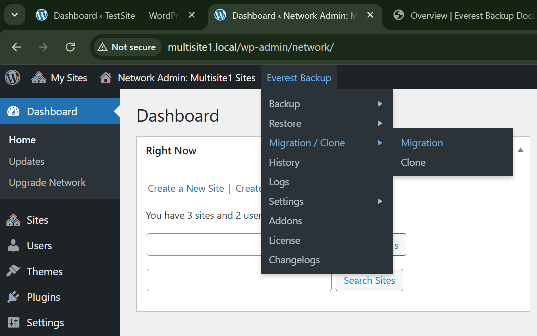Follow the Create a New Site link
The image size is (537, 336).
[x=186, y=188]
